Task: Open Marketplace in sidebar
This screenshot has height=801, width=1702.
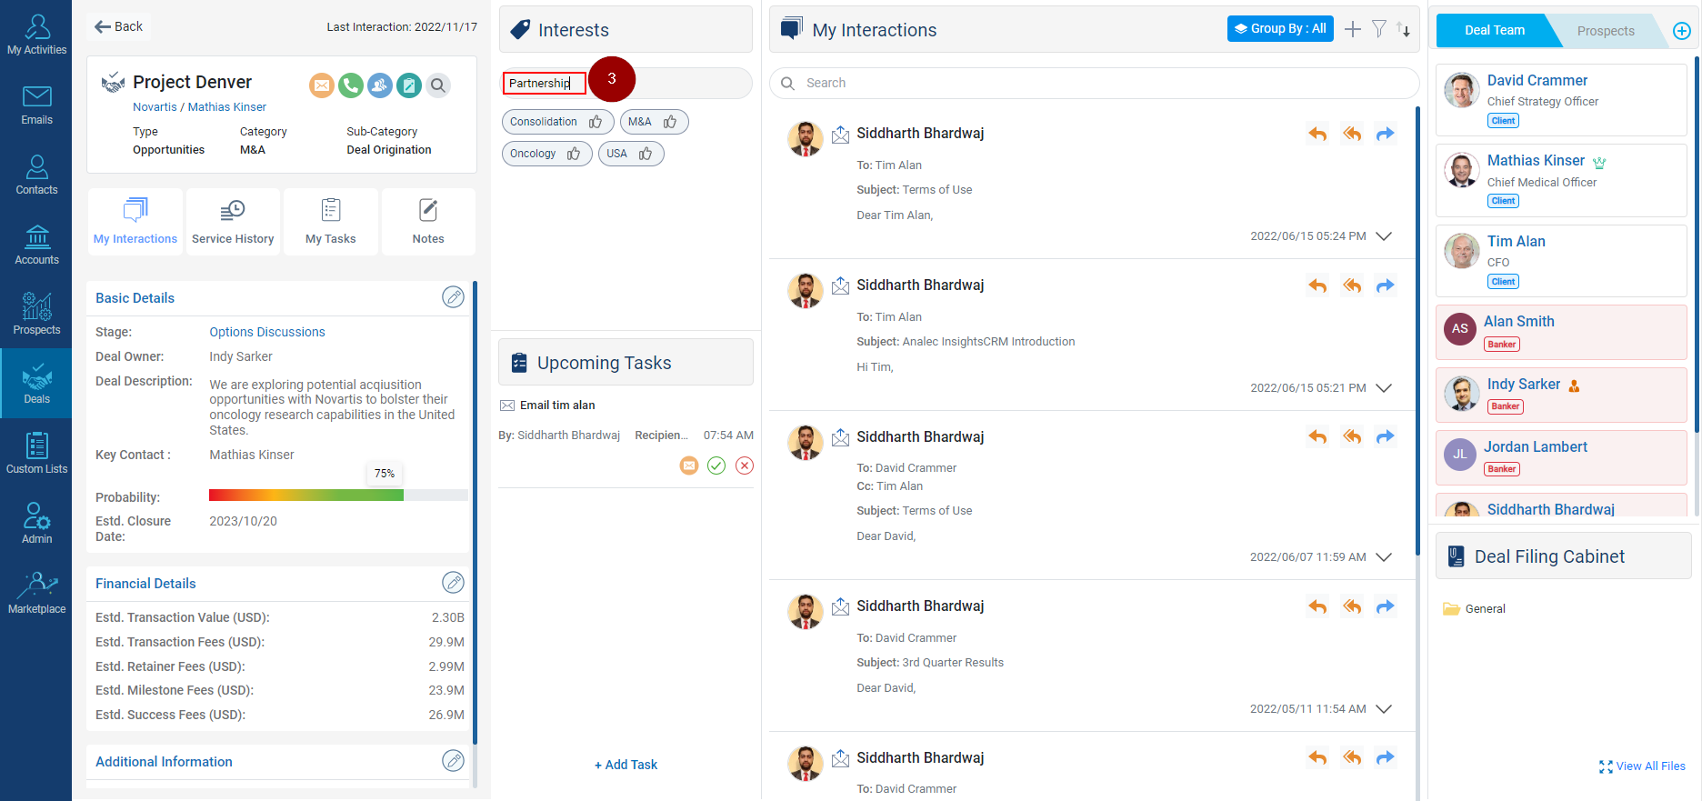Action: tap(36, 594)
